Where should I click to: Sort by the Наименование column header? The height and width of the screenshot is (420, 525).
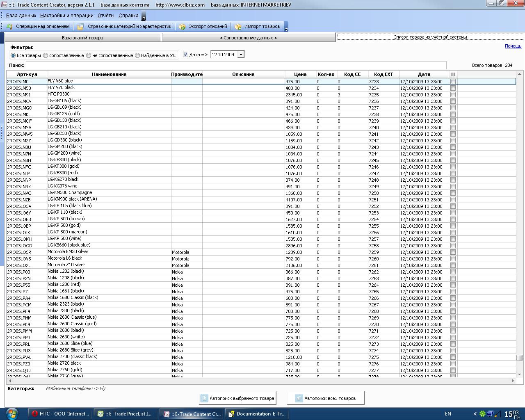click(x=109, y=74)
